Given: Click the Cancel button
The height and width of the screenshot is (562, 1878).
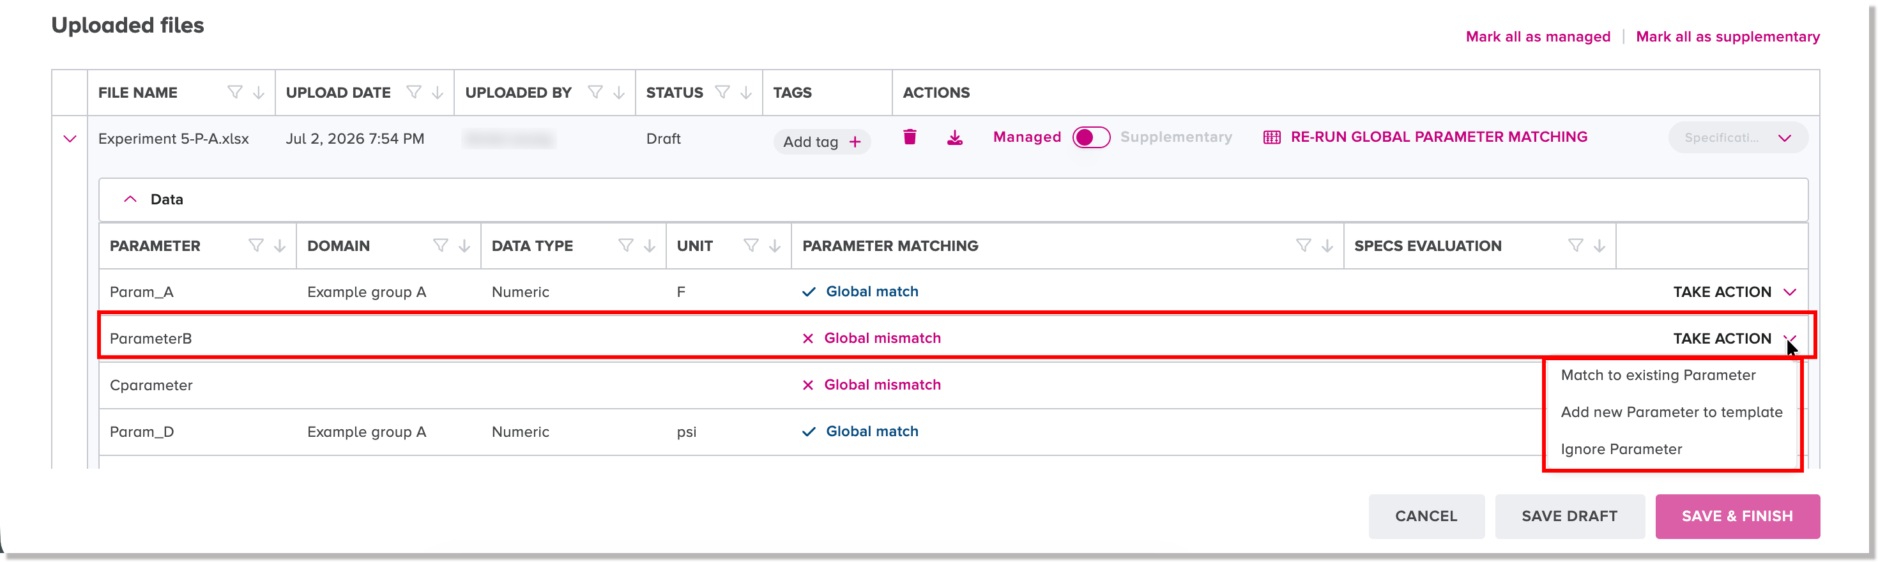Looking at the screenshot, I should pyautogui.click(x=1426, y=516).
